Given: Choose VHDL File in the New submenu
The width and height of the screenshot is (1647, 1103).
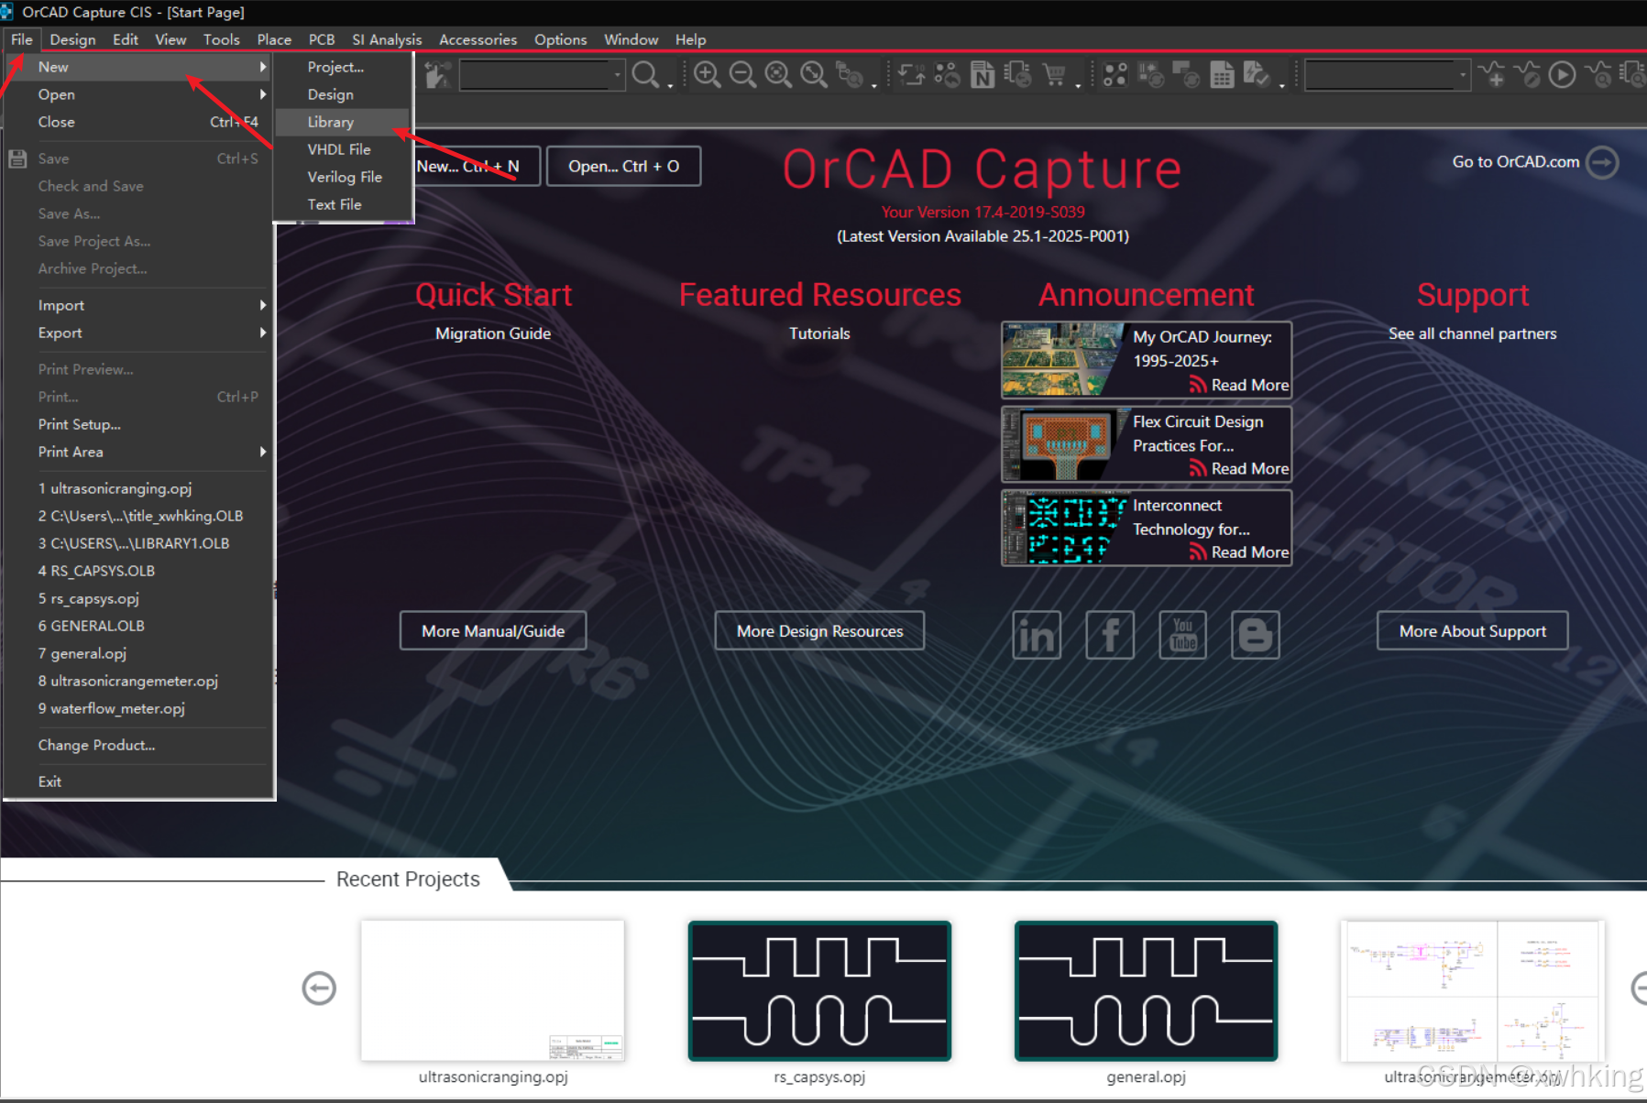Looking at the screenshot, I should 343,149.
